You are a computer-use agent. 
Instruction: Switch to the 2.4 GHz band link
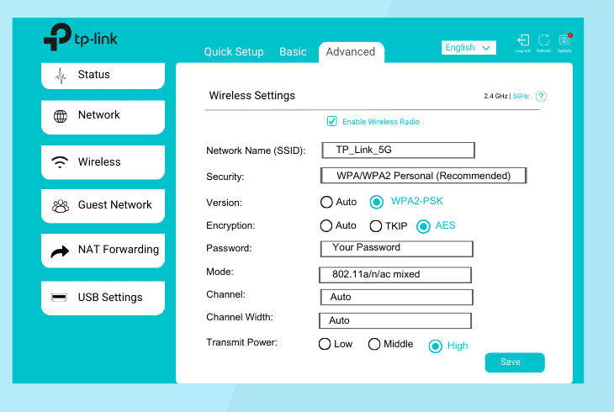coord(495,97)
